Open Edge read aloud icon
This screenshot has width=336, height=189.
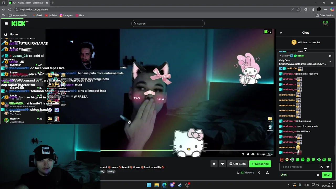pos(292,9)
